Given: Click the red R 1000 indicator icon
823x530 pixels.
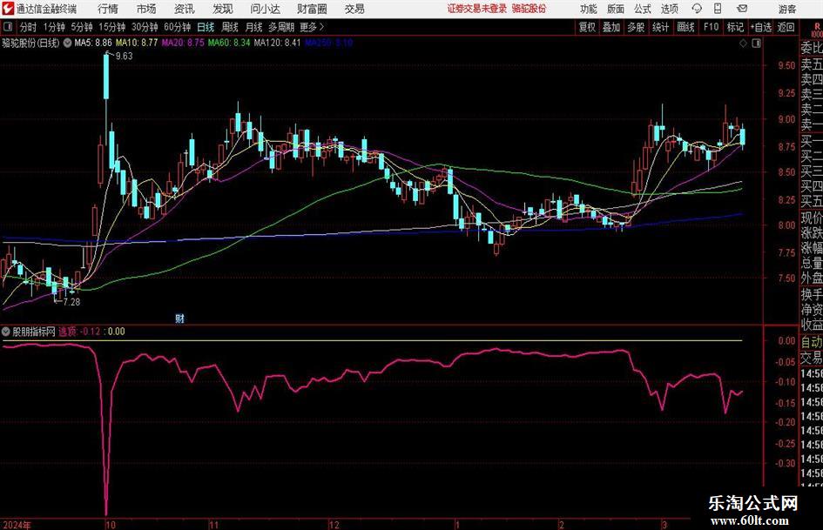Looking at the screenshot, I should click(x=817, y=30).
